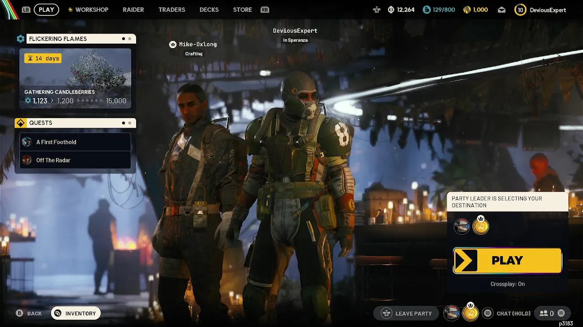Switch to the RAIDER tab
Viewport: 583px width, 327px height.
[x=133, y=10]
